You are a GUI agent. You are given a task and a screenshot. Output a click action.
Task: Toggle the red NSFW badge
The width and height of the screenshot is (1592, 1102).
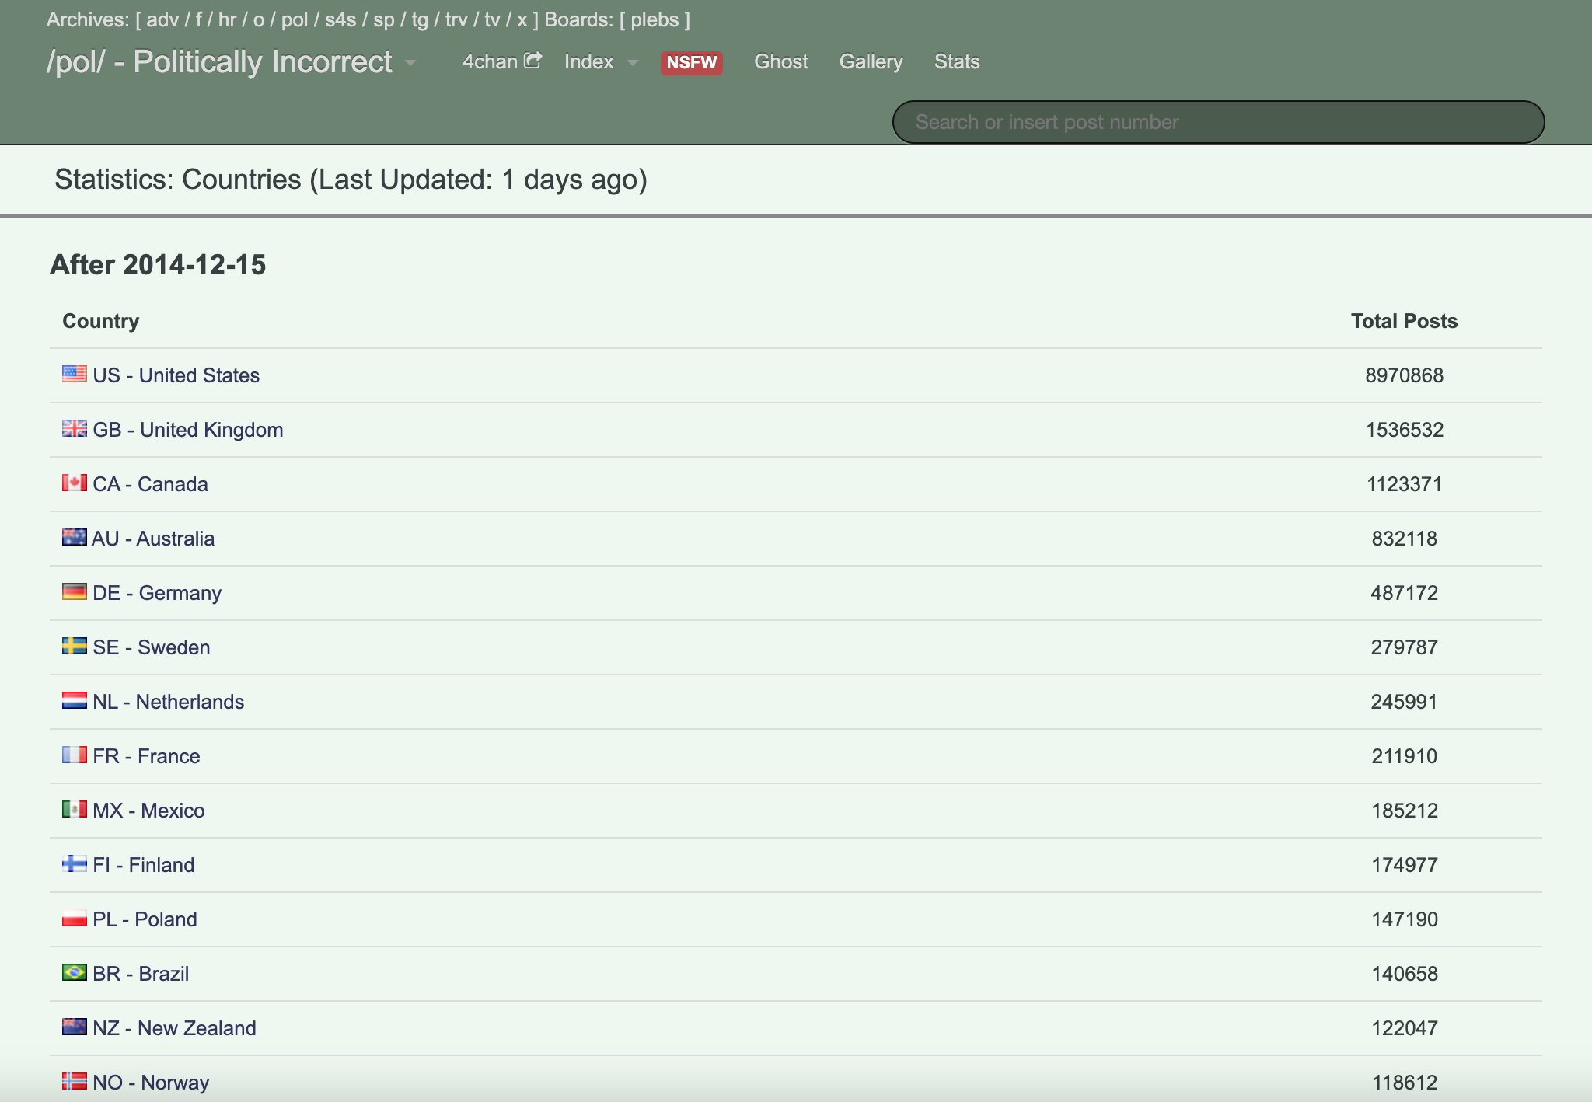click(x=692, y=62)
